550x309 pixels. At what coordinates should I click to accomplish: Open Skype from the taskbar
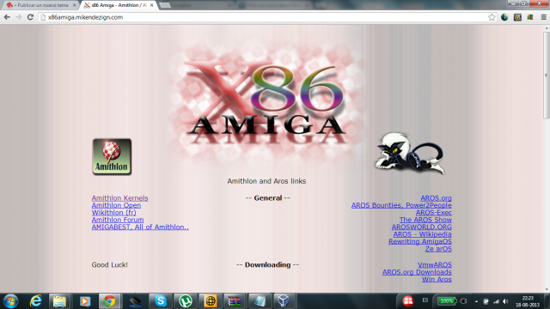[x=161, y=301]
